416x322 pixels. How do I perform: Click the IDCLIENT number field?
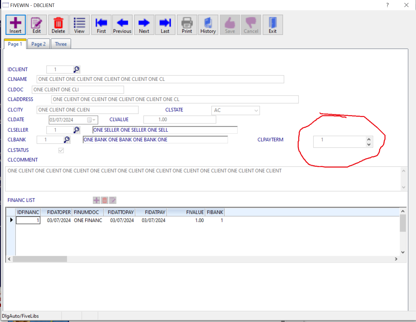tap(60, 70)
